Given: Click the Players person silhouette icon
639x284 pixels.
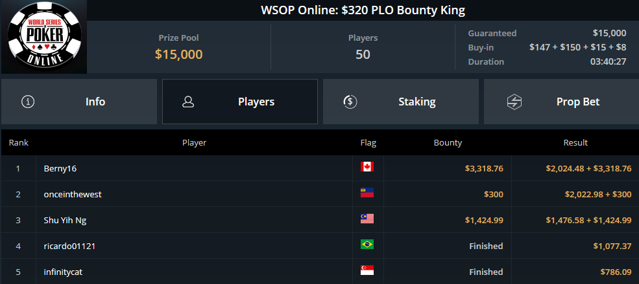Looking at the screenshot, I should (188, 102).
